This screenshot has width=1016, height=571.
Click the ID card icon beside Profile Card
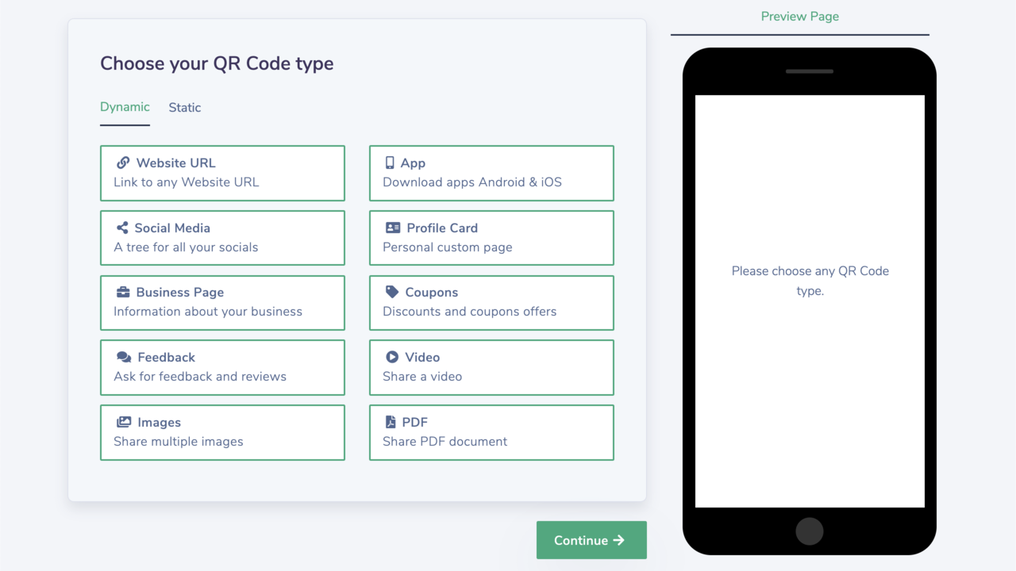tap(393, 228)
